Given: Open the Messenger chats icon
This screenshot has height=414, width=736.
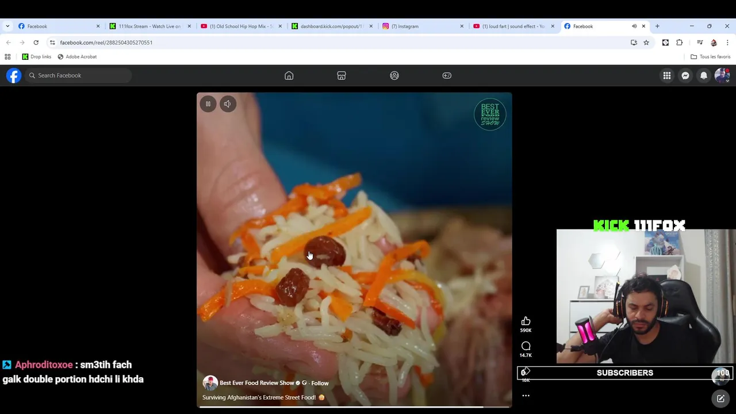Looking at the screenshot, I should pyautogui.click(x=685, y=75).
